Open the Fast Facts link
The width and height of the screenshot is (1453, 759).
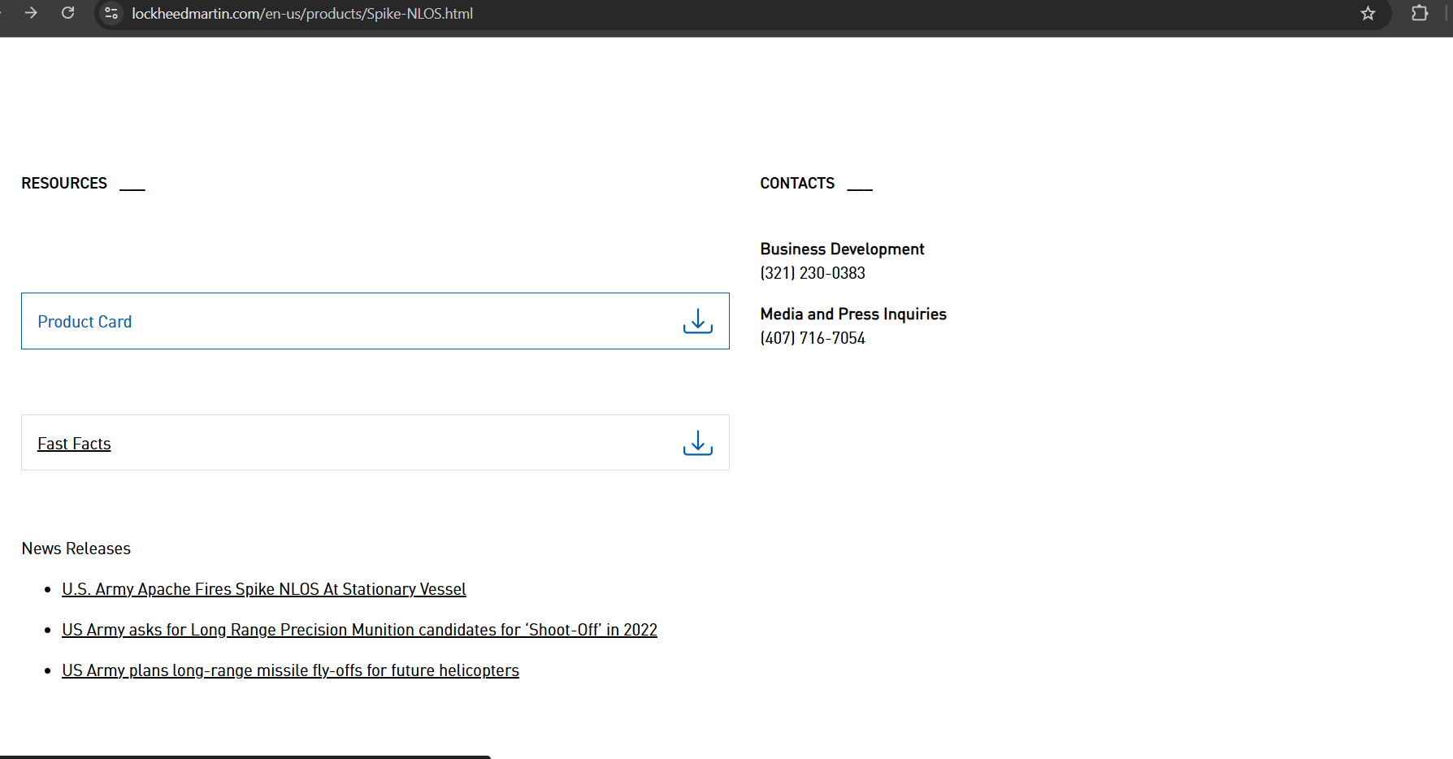click(x=74, y=444)
